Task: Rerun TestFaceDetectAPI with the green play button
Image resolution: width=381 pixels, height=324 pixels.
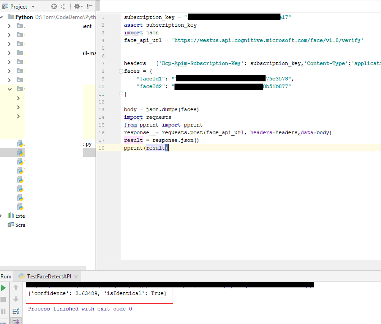Action: click(4, 288)
